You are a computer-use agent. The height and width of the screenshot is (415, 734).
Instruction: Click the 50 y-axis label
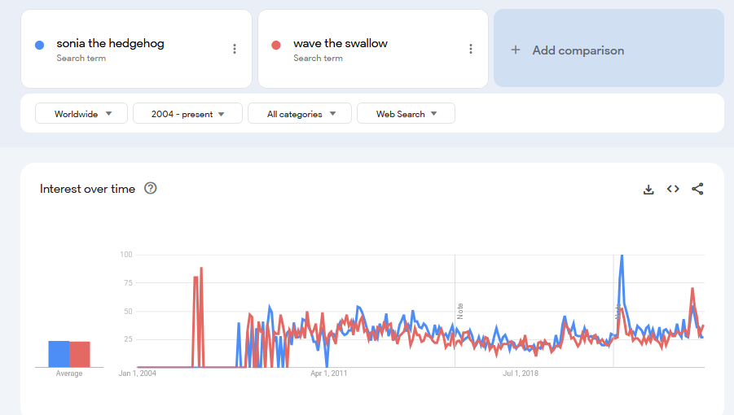[128, 311]
